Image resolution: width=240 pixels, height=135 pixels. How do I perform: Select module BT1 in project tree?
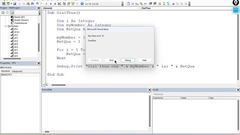[x=16, y=29]
